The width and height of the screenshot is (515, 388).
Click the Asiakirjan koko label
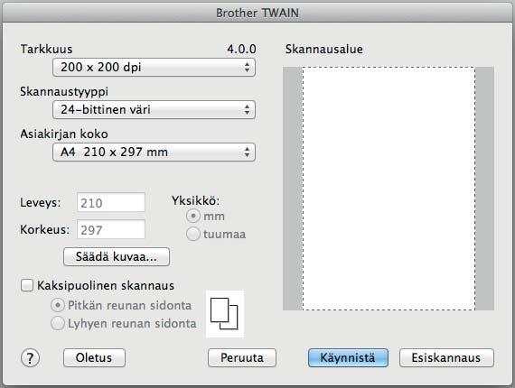pos(64,134)
